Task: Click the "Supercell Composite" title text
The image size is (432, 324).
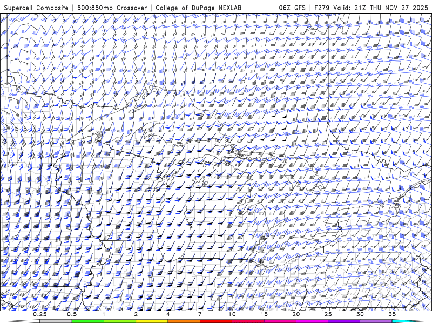Action: pos(36,8)
